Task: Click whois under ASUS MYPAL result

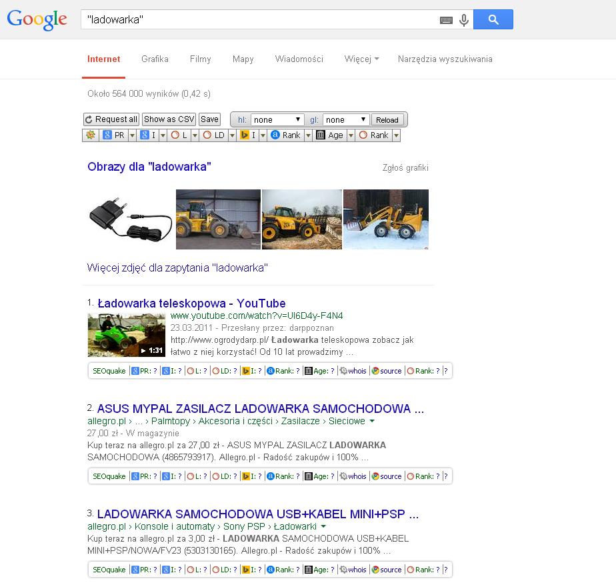Action: pyautogui.click(x=353, y=476)
